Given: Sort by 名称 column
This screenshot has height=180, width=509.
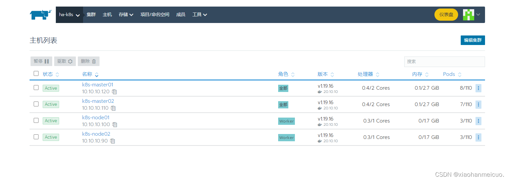Looking at the screenshot, I should (x=90, y=74).
